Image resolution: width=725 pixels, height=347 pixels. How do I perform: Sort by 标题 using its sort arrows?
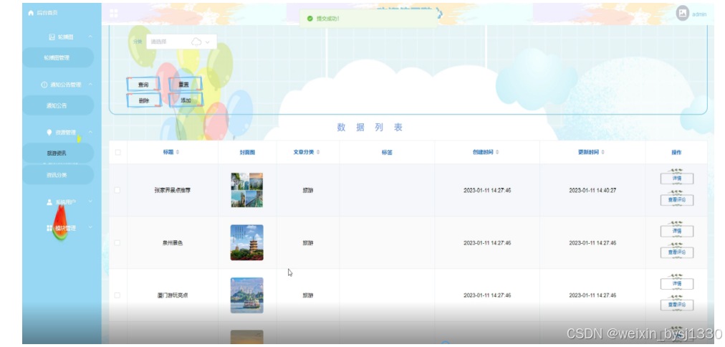tap(178, 152)
